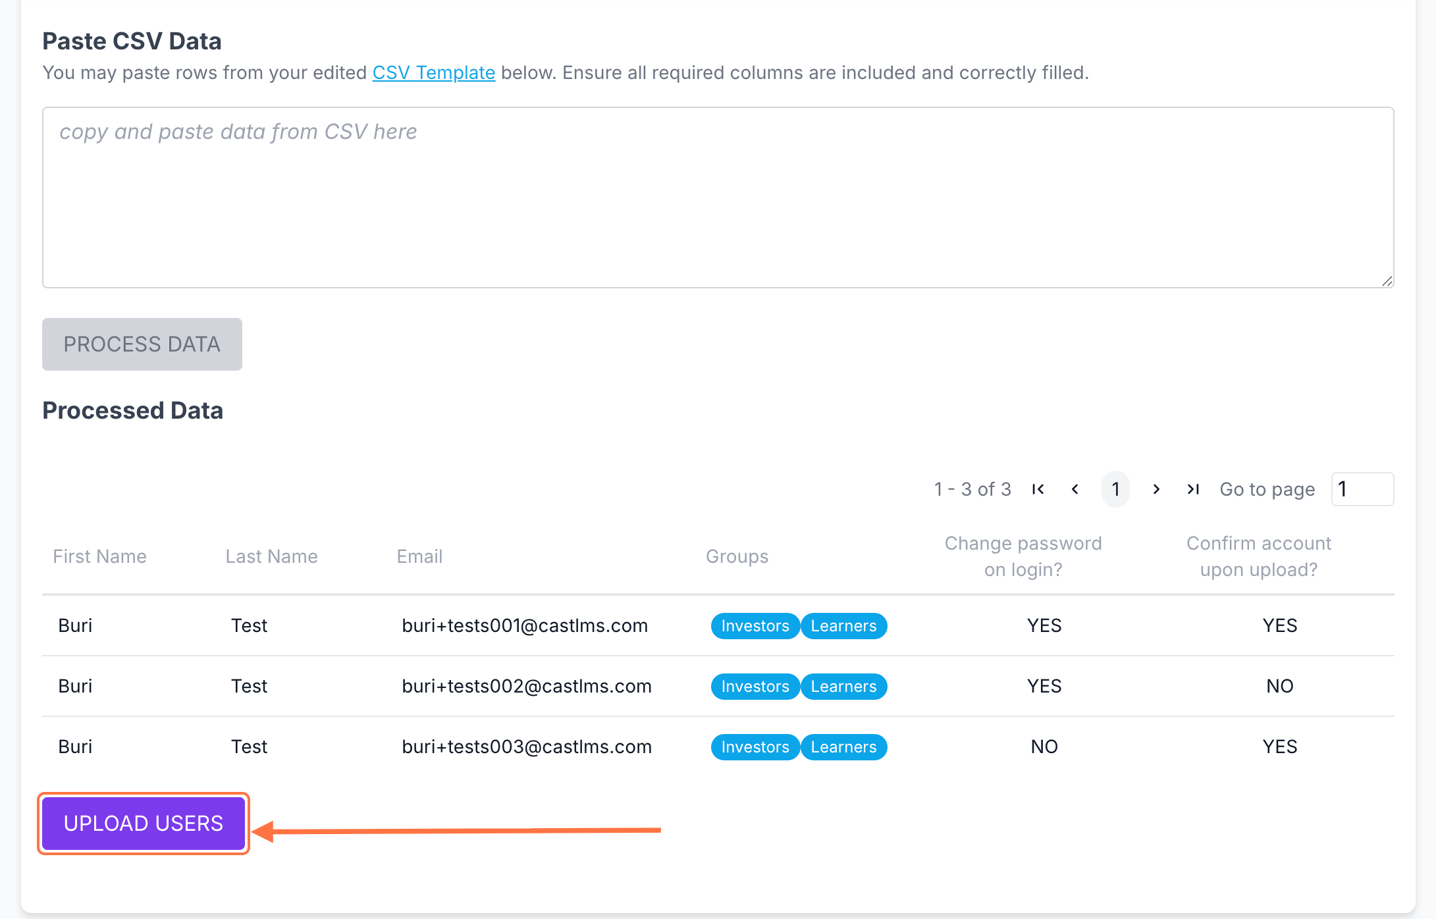Click Confirm account upon upload header
The height and width of the screenshot is (919, 1436).
point(1258,556)
